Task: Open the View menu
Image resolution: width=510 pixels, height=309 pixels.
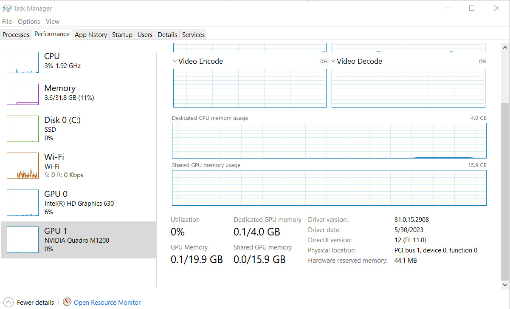Action: 53,22
